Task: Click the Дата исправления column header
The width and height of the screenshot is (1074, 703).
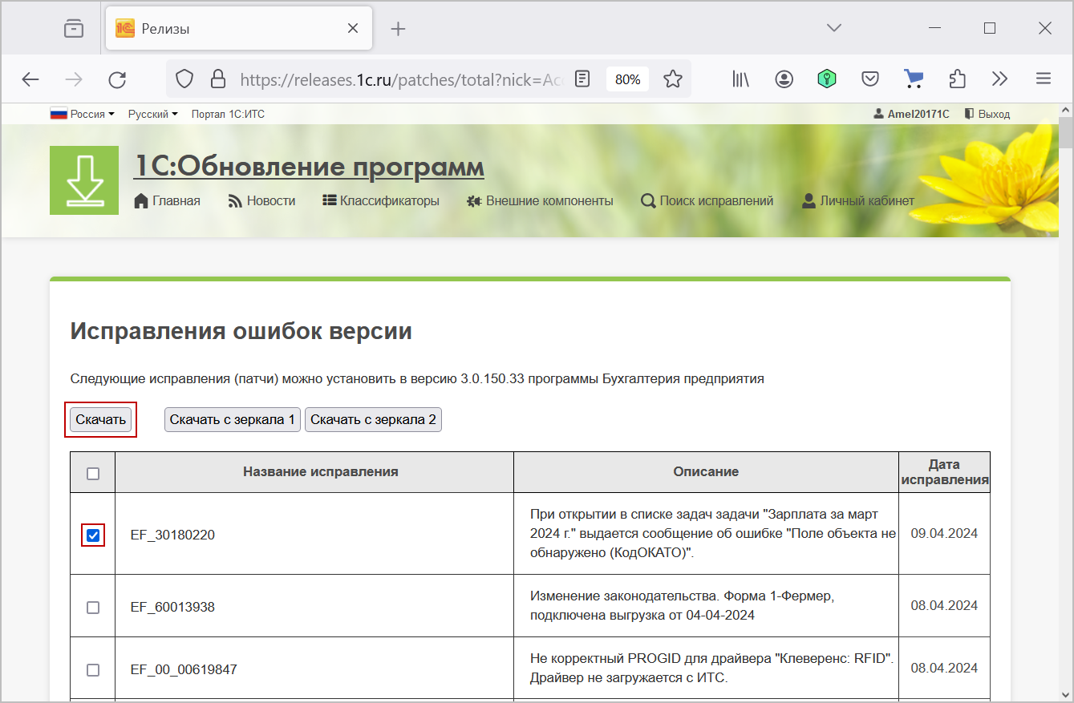Action: [x=945, y=472]
